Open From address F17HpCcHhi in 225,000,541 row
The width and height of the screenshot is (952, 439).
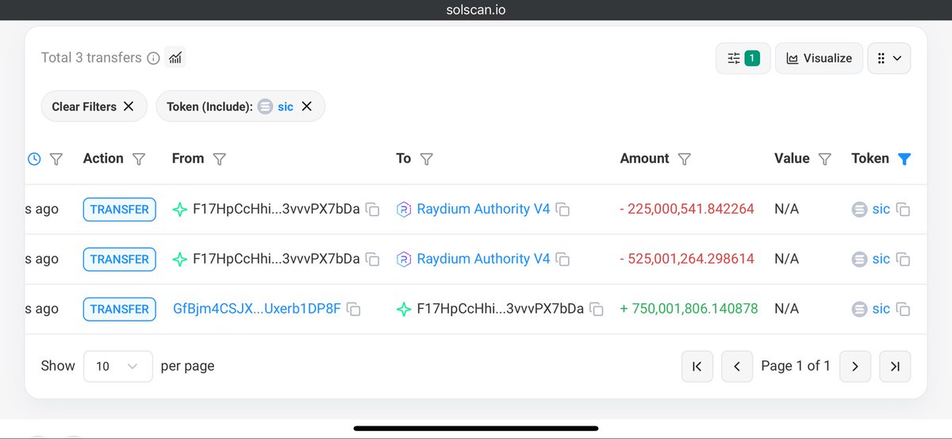pyautogui.click(x=276, y=210)
